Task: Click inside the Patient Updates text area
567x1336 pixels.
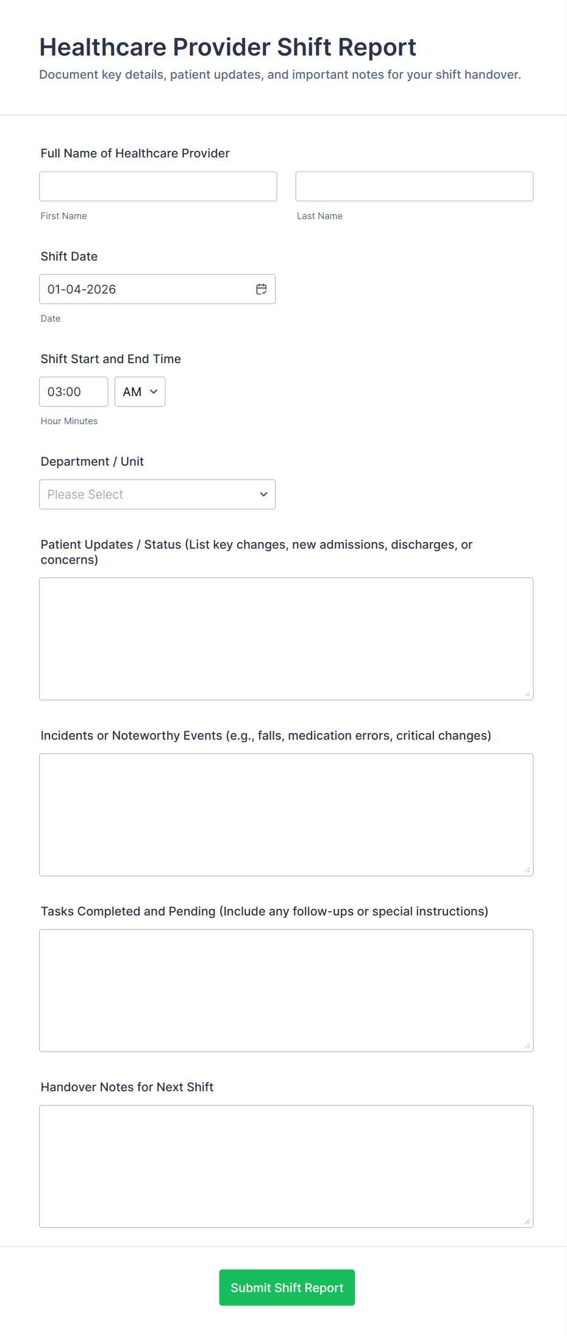Action: tap(286, 638)
